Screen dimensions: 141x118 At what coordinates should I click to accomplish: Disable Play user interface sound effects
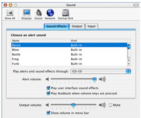tap(48, 88)
